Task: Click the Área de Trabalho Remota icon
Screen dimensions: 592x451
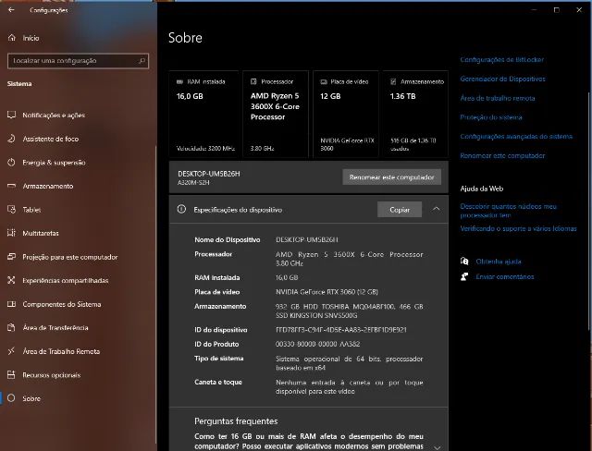Action: (x=12, y=351)
